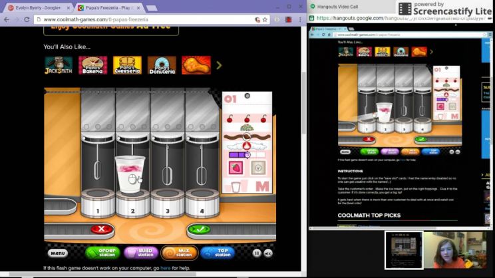
Task: Click the green Order Station button in the Hangouts window
Action: tap(369, 152)
